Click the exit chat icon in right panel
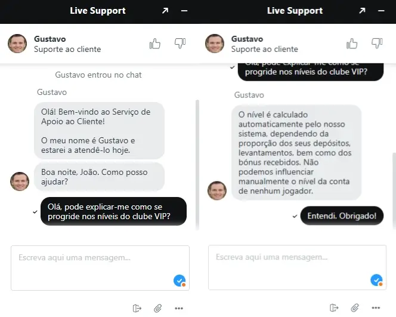Viewport: 396px width, 317px height. (x=334, y=307)
